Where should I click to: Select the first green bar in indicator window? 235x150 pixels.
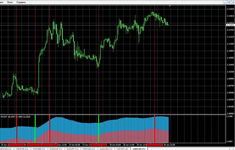pos(35,129)
